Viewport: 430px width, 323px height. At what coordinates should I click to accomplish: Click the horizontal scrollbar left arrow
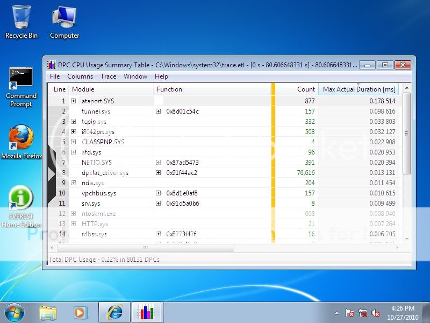(52, 248)
